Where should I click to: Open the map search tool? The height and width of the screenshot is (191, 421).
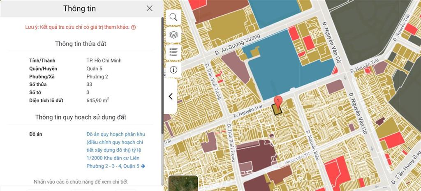[173, 17]
